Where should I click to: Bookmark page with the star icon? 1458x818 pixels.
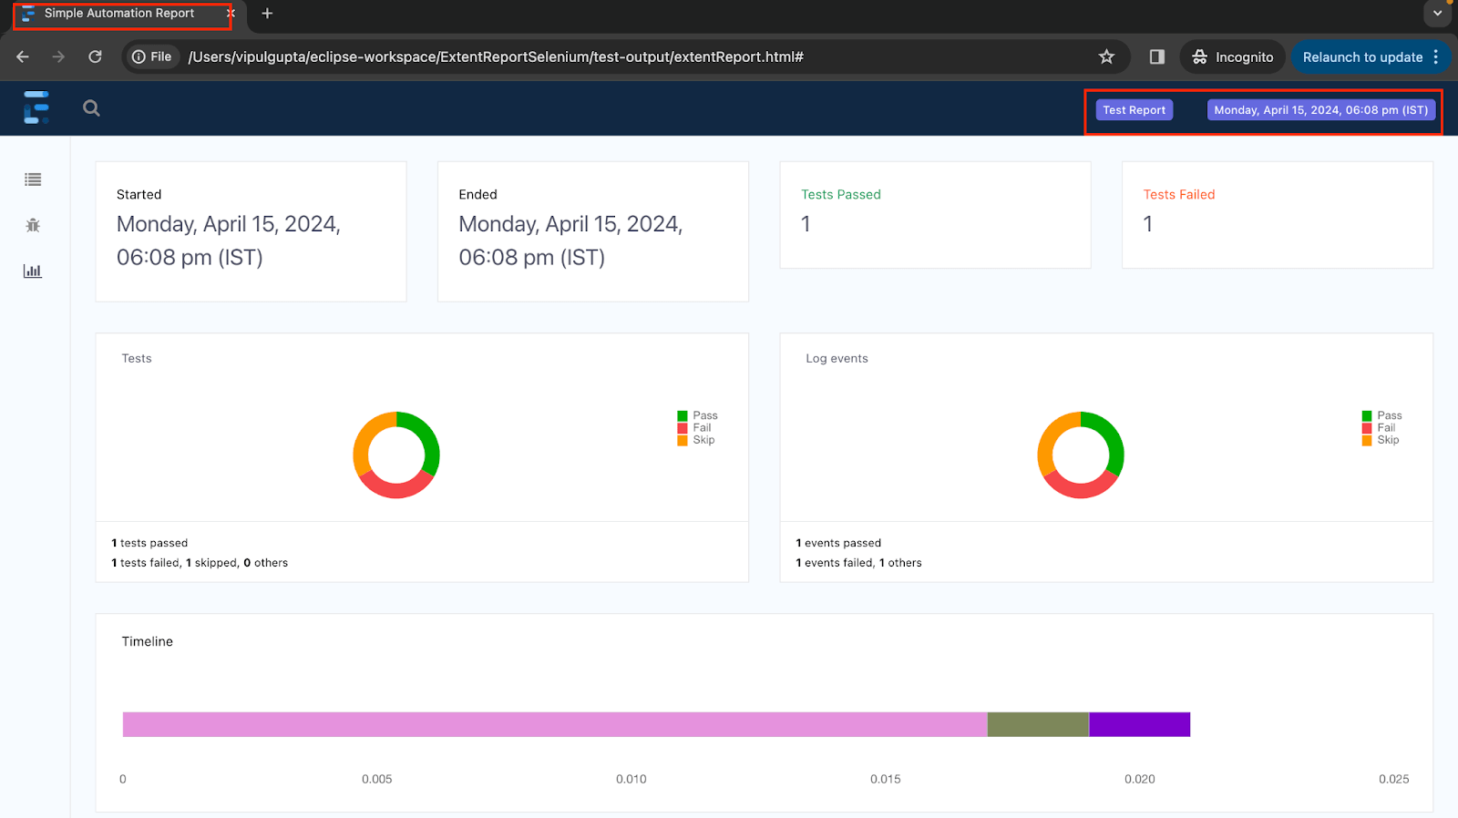click(x=1106, y=56)
